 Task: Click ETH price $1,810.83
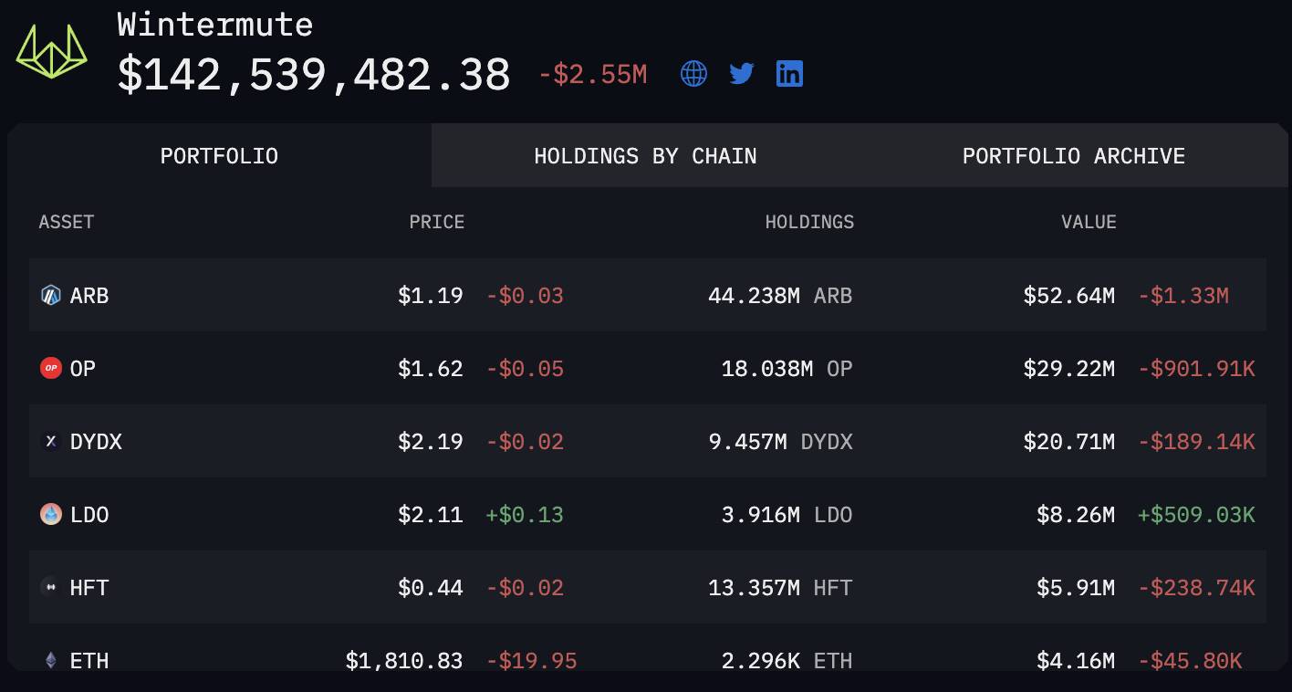(x=404, y=660)
